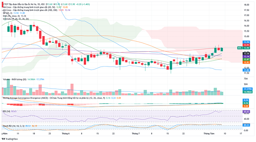256x142 pixels.
Task: Click the black 13.36 EMA price label
Action: coord(246,54)
